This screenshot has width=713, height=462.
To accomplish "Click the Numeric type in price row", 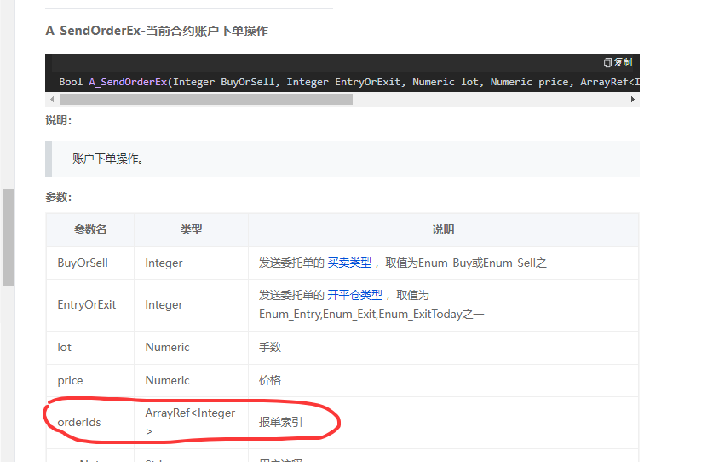I will (x=191, y=380).
